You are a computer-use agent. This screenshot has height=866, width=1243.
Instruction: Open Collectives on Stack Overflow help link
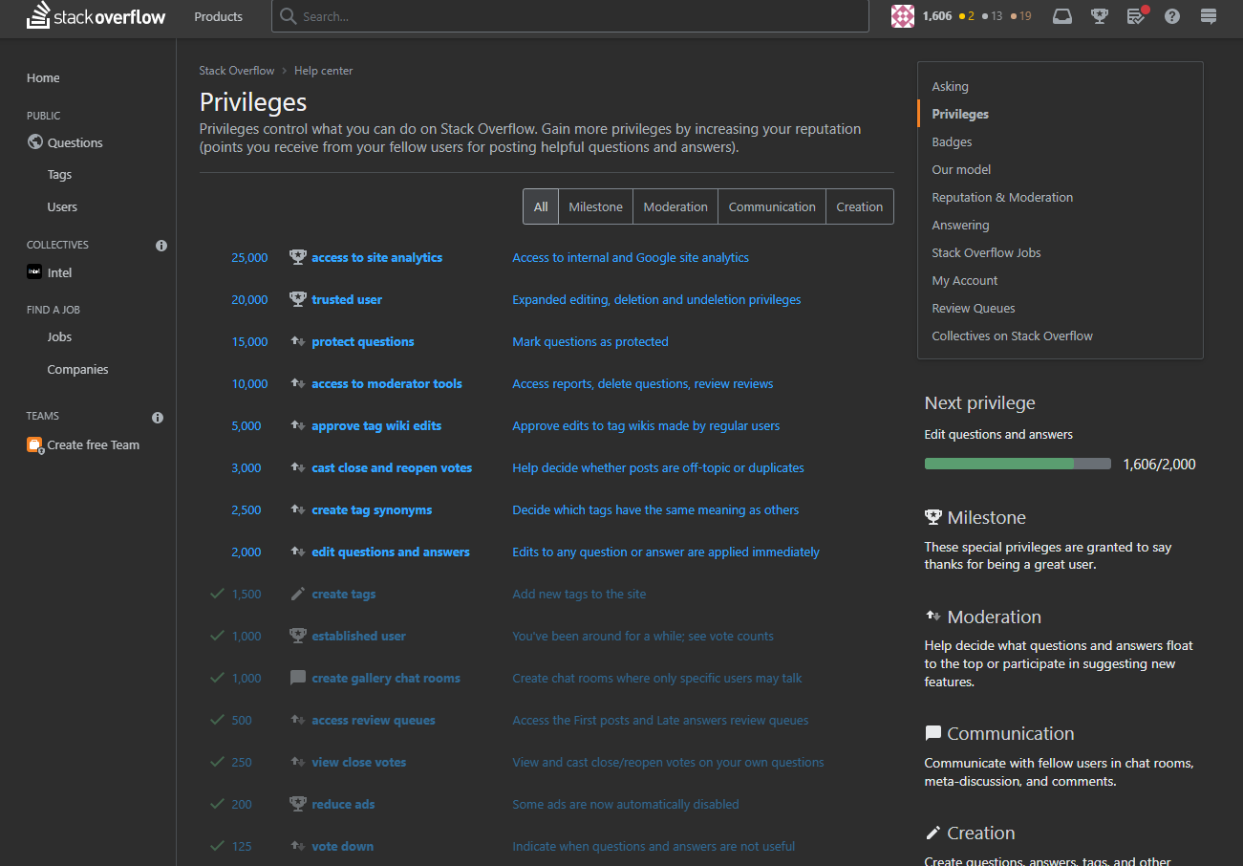tap(1012, 336)
